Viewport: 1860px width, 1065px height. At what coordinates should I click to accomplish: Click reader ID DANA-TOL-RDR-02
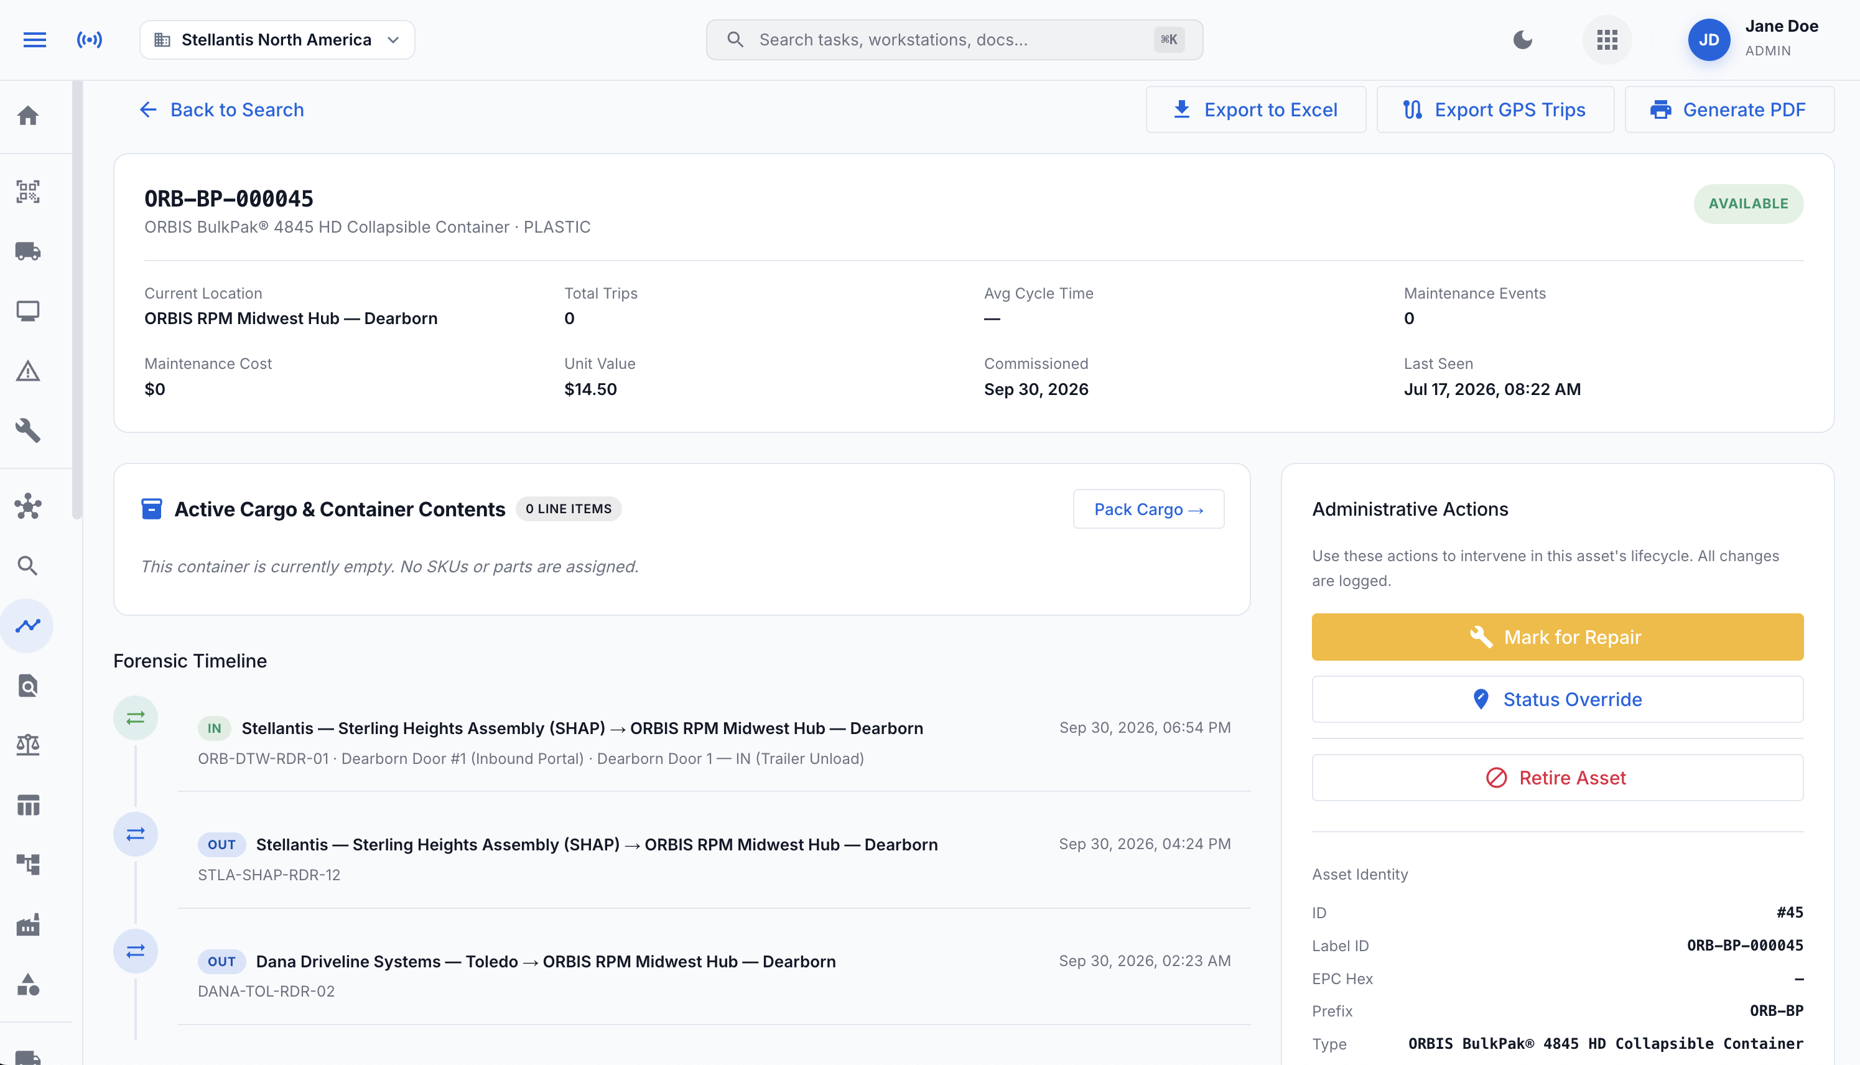point(266,991)
